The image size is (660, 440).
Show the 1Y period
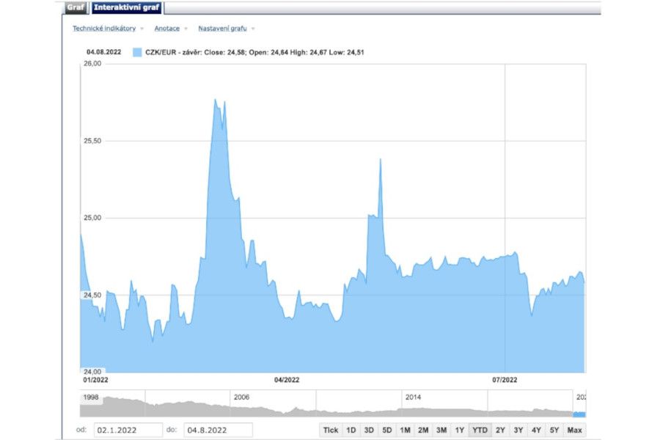coord(460,430)
